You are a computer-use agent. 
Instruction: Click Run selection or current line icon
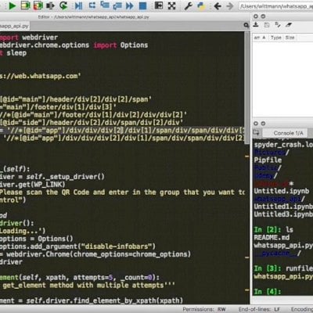51,5
